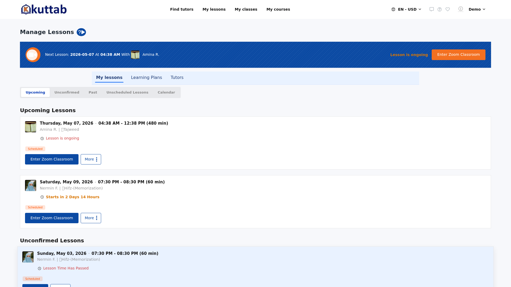
Task: Show Unconfirmed lessons tab
Action: (67, 92)
